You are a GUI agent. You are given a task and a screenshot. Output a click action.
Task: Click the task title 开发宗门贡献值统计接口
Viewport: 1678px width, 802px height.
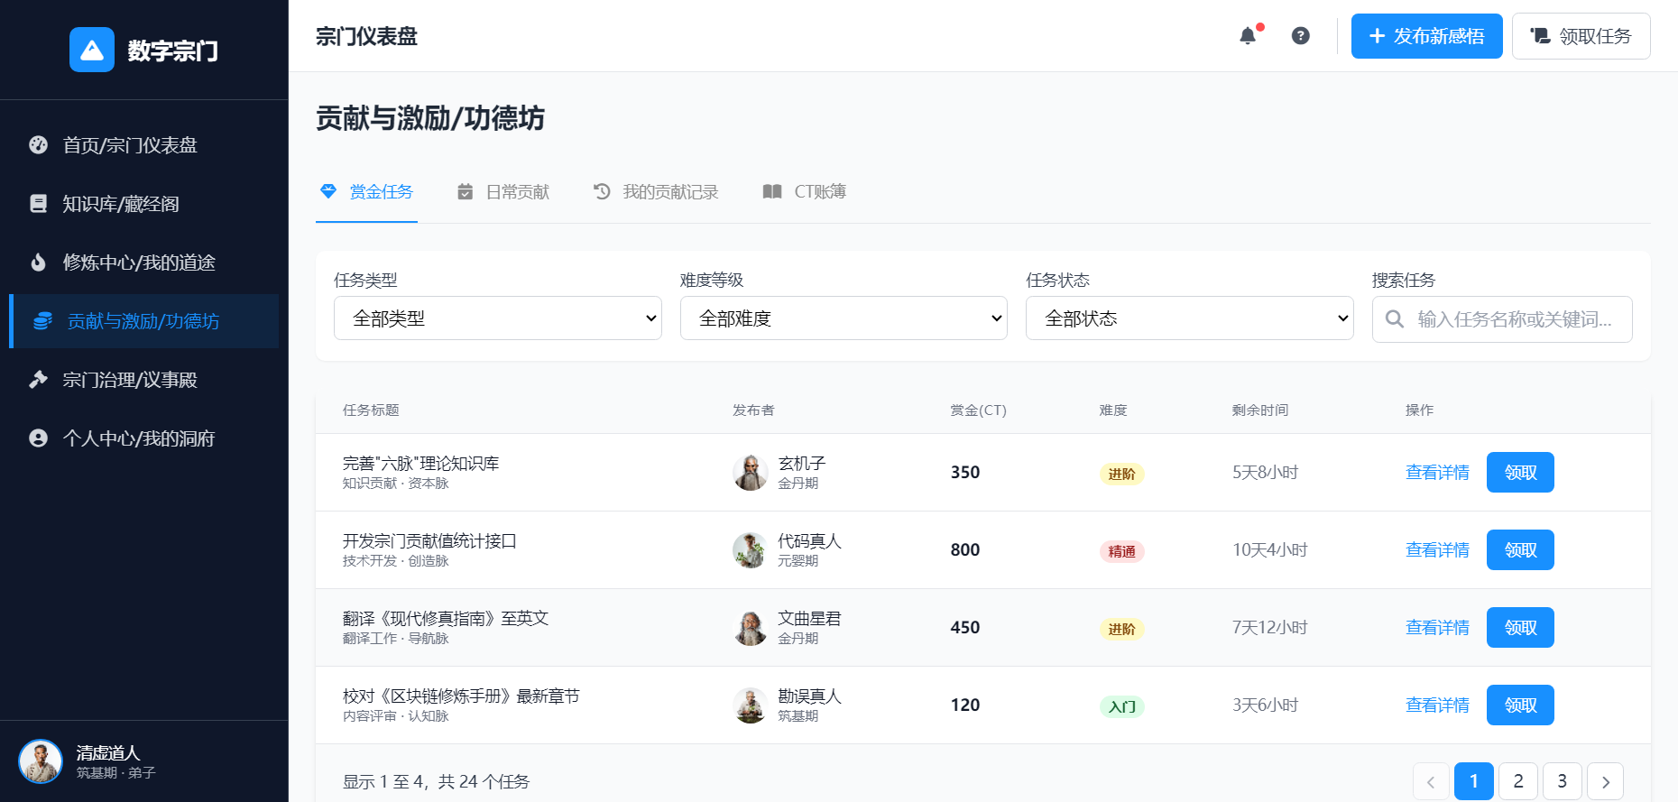tap(429, 541)
